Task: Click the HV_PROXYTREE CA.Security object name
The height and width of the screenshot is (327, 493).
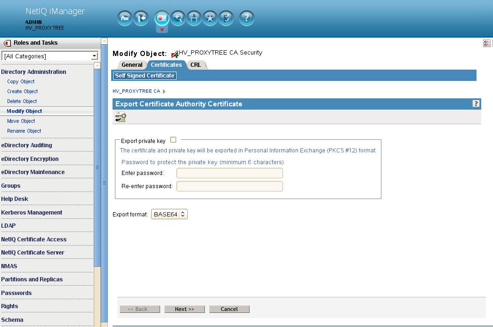Action: click(x=220, y=52)
